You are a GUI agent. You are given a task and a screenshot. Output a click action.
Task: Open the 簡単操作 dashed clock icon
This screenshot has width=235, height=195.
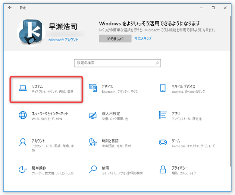coord(23,169)
